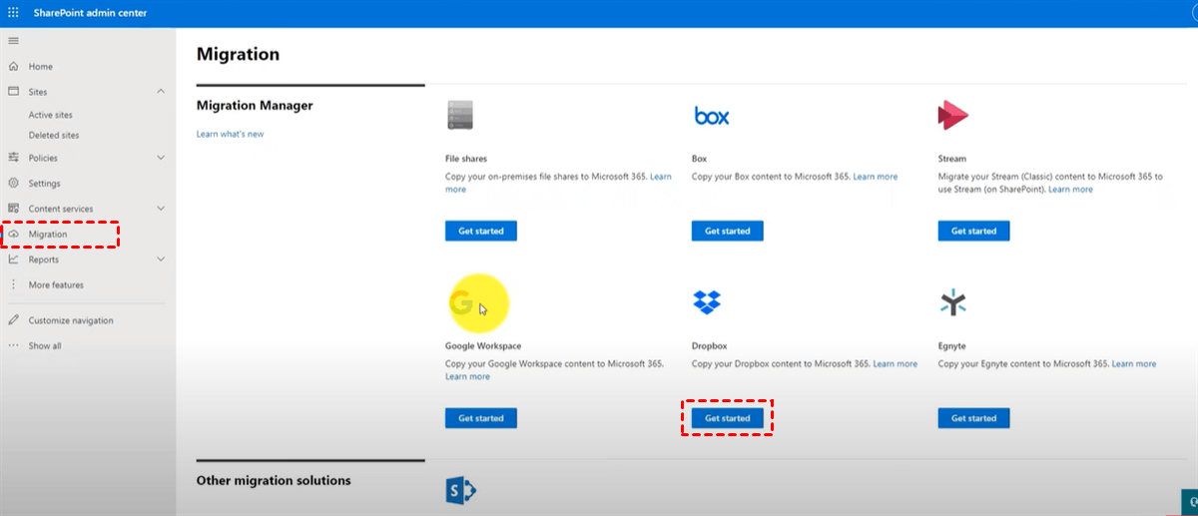The width and height of the screenshot is (1198, 516).
Task: Expand the Policies section chevron
Action: point(161,158)
